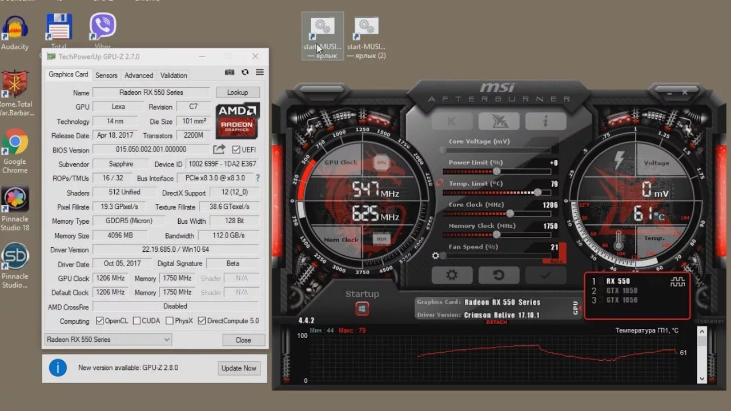The width and height of the screenshot is (731, 411).
Task: Open Audacity desktop shortcut
Action: 15,33
